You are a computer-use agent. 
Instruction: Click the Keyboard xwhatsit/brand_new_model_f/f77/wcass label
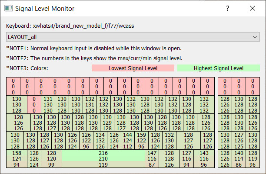70,26
